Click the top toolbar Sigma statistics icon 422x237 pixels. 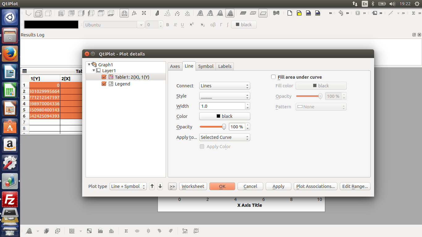click(414, 13)
